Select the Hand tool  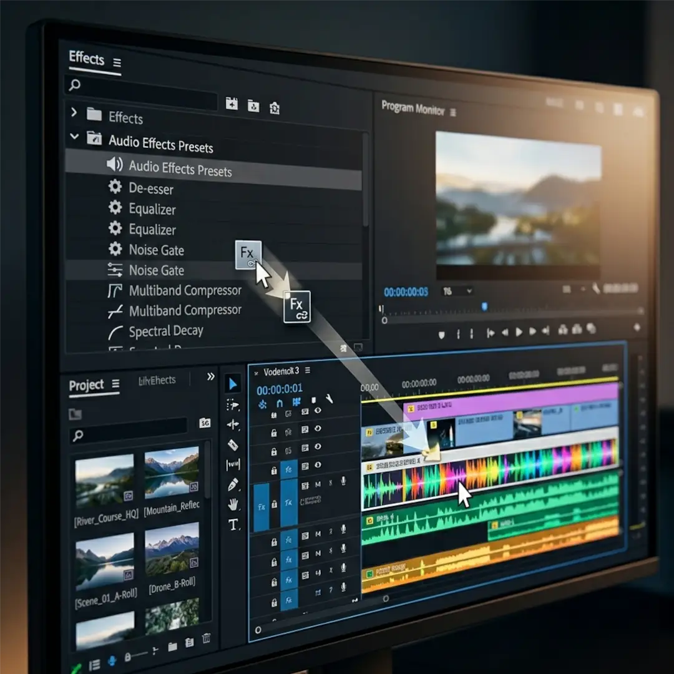coord(233,504)
